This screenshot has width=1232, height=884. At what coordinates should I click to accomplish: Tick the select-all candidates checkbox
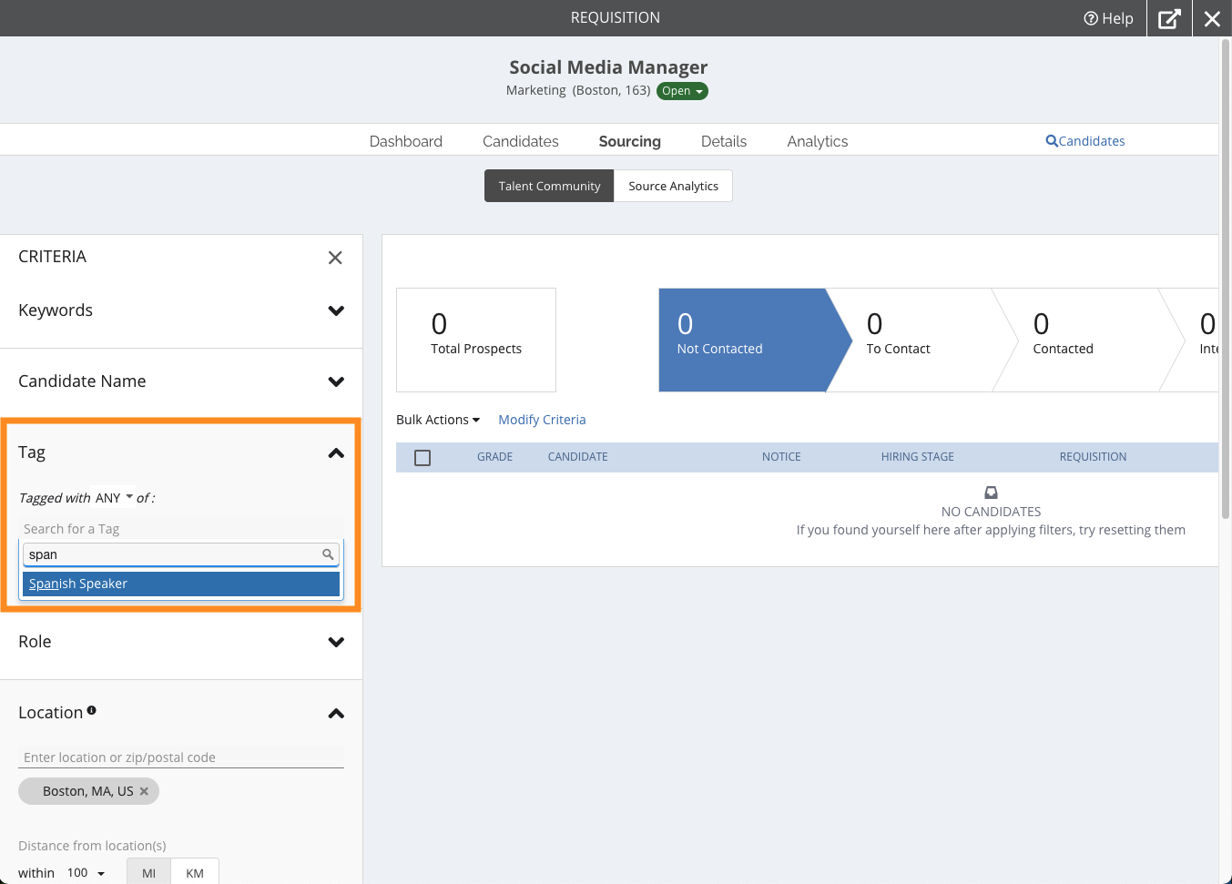pyautogui.click(x=423, y=458)
